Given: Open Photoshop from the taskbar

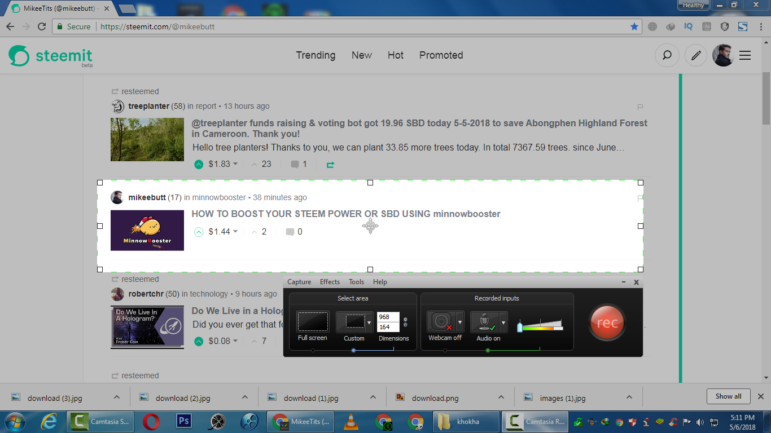Looking at the screenshot, I should (x=184, y=422).
